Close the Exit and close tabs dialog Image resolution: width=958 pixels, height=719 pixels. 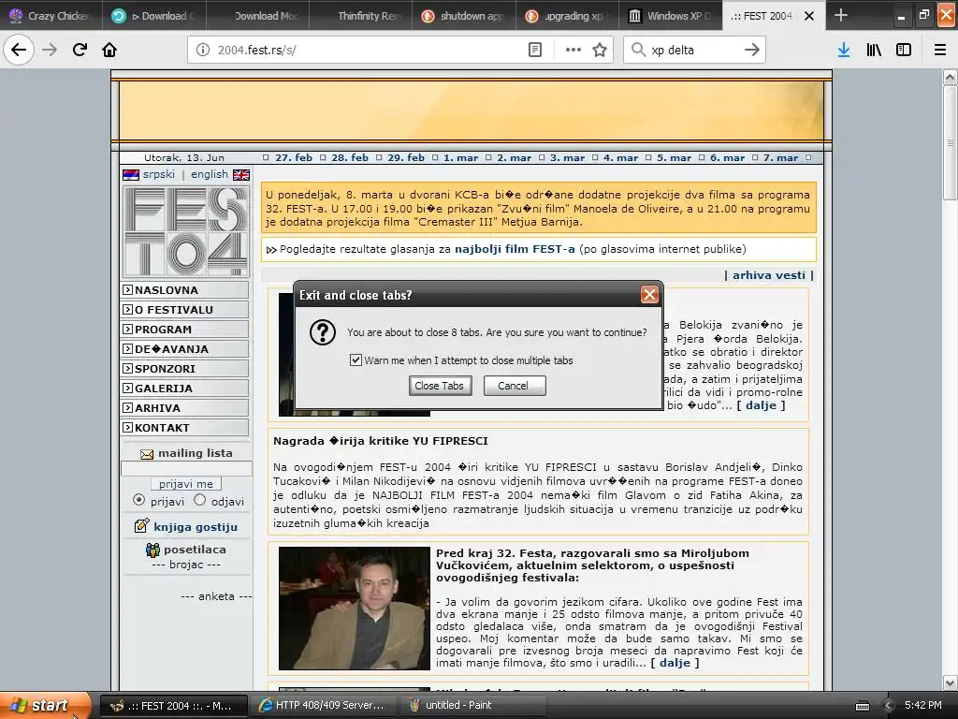[x=649, y=295]
